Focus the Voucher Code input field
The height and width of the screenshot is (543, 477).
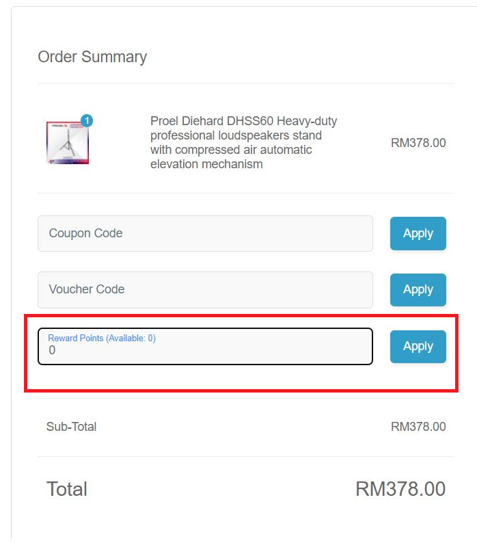click(x=205, y=290)
